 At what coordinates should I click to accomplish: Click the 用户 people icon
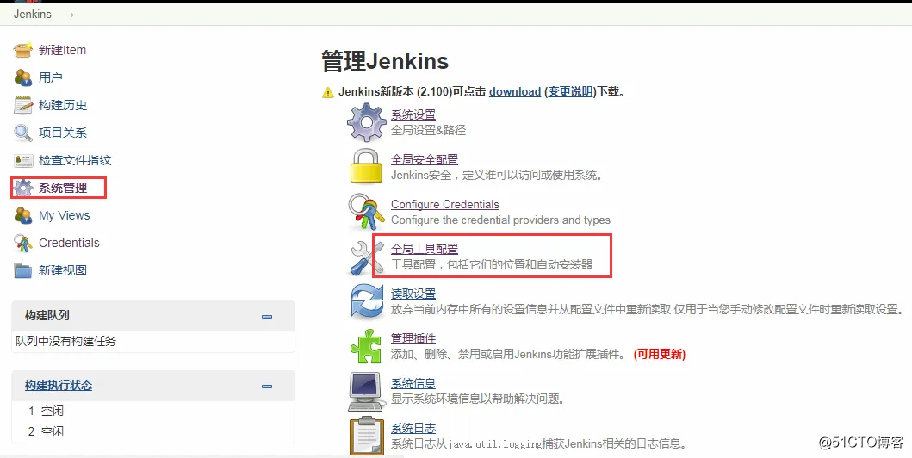click(x=23, y=77)
